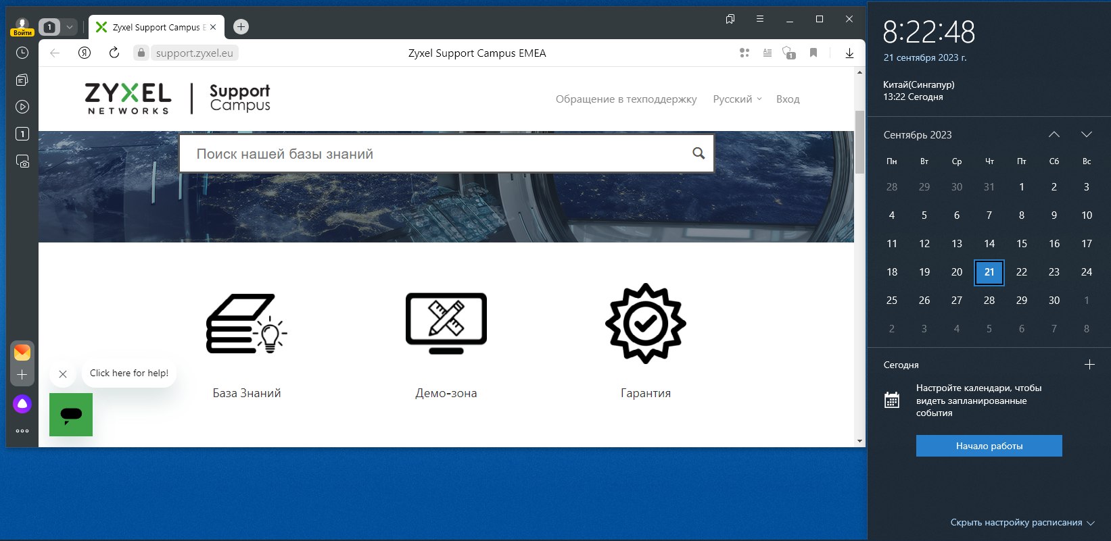1111x541 pixels.
Task: Click the Сентябрь 2023 month header
Action: [x=918, y=135]
